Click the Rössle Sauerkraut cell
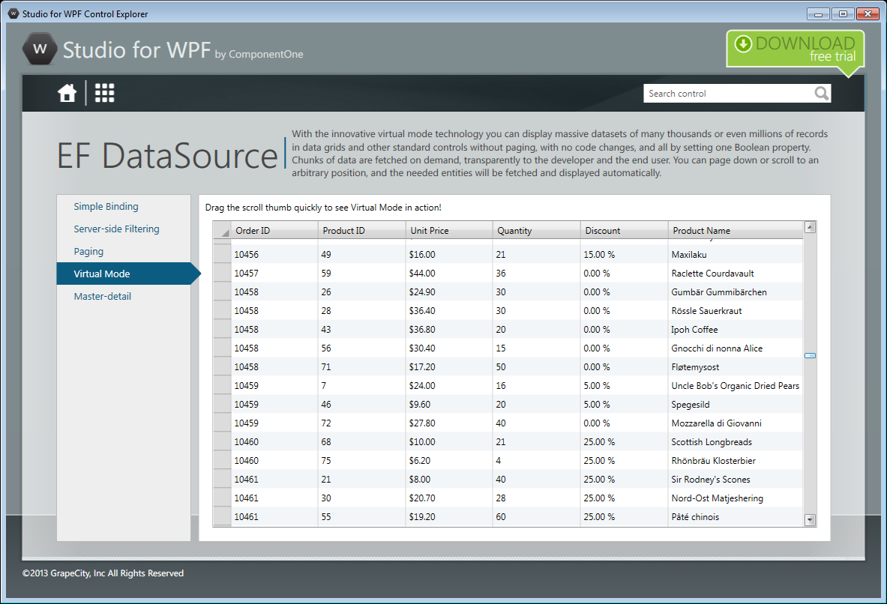The width and height of the screenshot is (887, 604). (x=736, y=310)
